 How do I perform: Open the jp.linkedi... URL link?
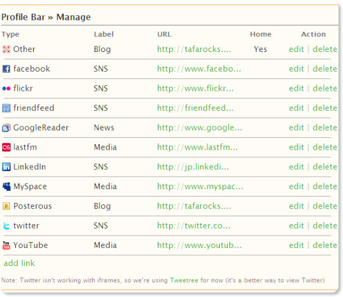pos(193,168)
